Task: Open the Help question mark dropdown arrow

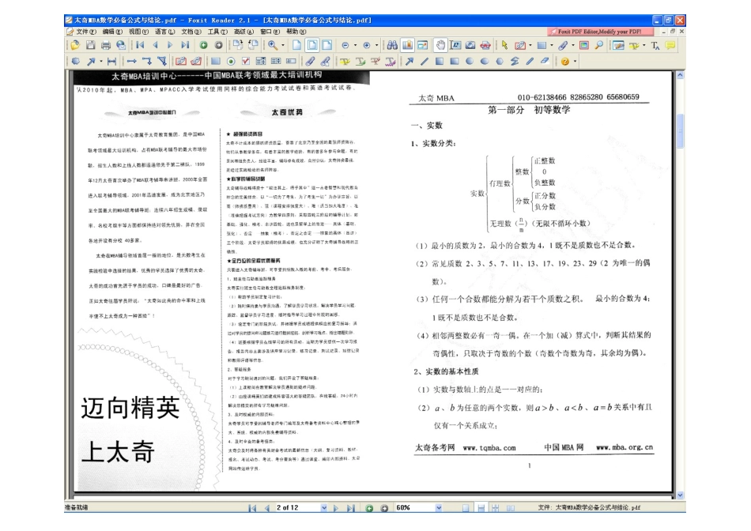Action: pyautogui.click(x=575, y=62)
